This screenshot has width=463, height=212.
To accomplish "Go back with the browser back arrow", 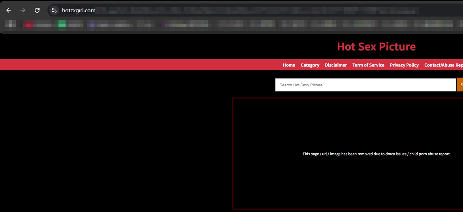I will coord(9,10).
